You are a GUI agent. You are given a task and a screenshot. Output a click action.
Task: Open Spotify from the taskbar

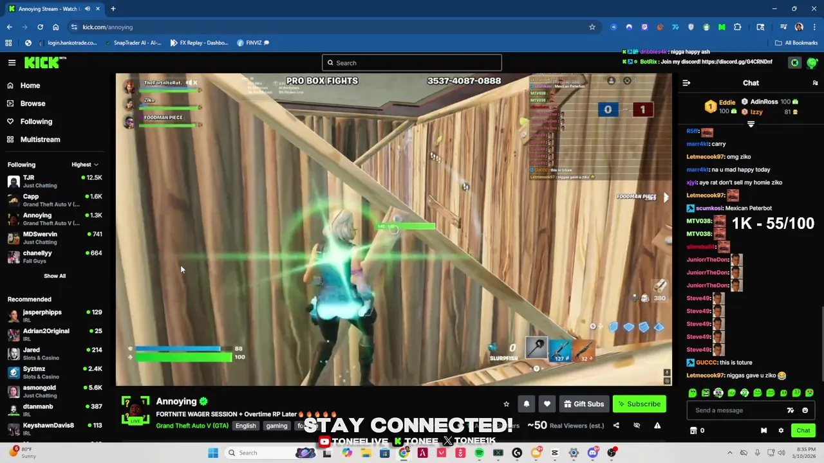pos(479,453)
